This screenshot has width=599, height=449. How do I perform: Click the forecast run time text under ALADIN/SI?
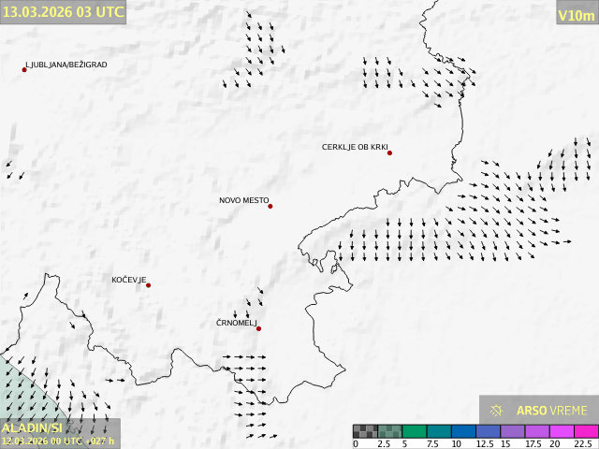tap(58, 441)
